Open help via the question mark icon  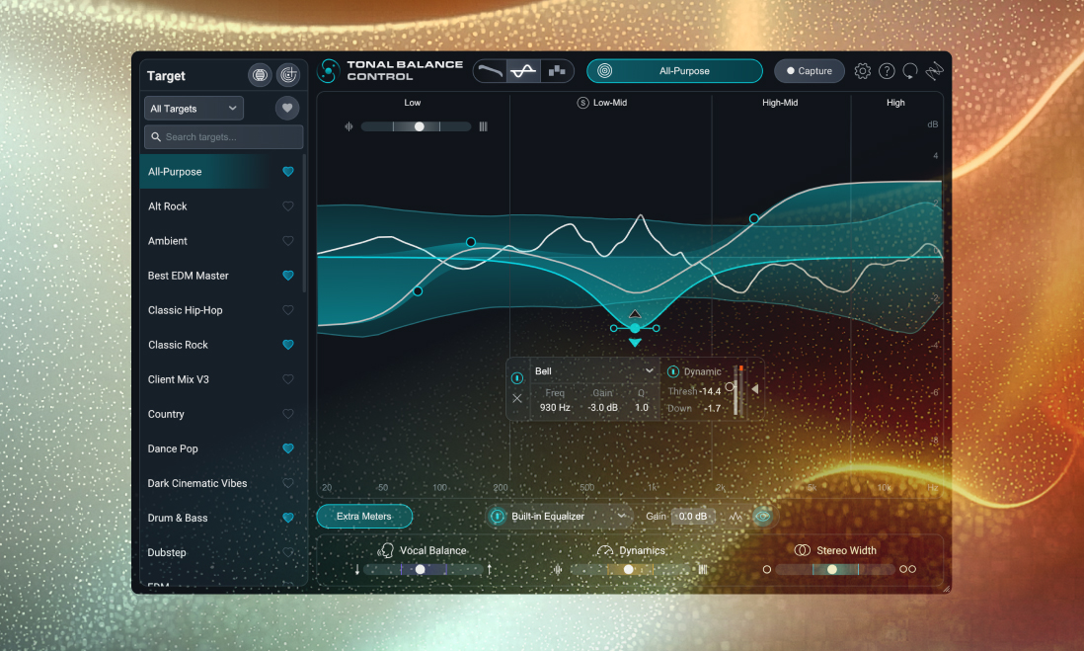click(886, 70)
